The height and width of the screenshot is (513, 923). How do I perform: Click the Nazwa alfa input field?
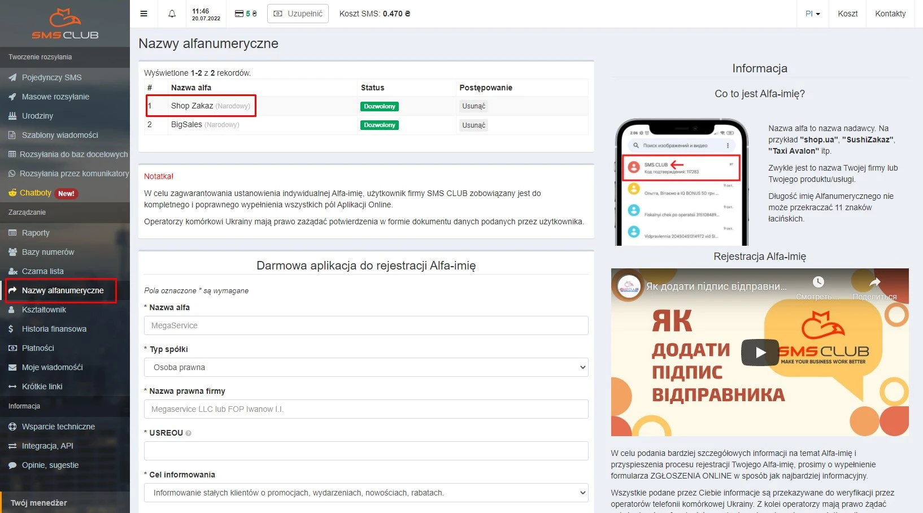pos(365,325)
